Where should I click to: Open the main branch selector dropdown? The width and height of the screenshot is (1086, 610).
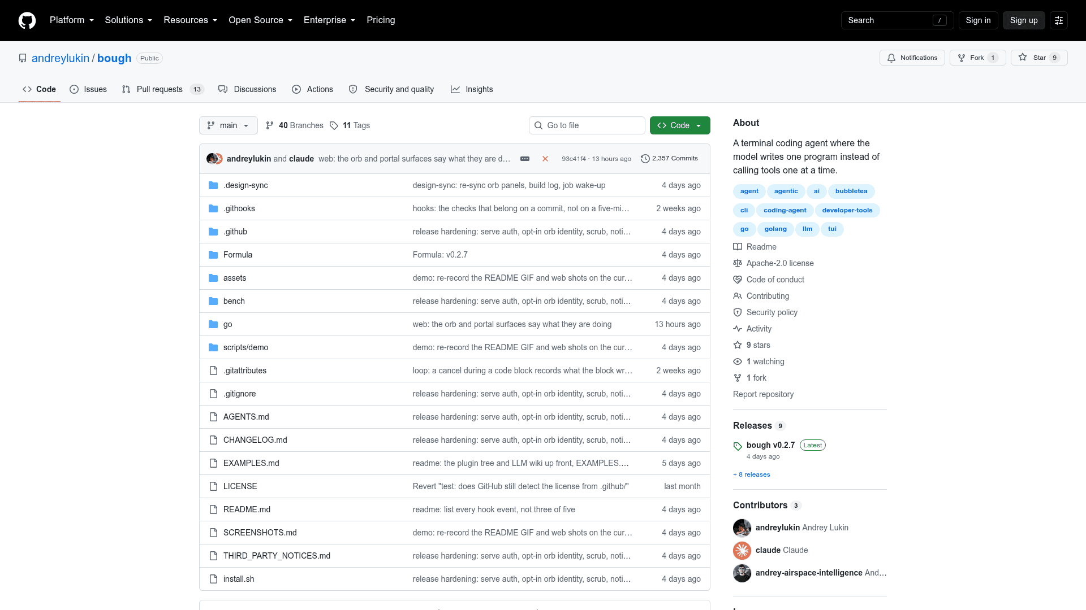[229, 125]
